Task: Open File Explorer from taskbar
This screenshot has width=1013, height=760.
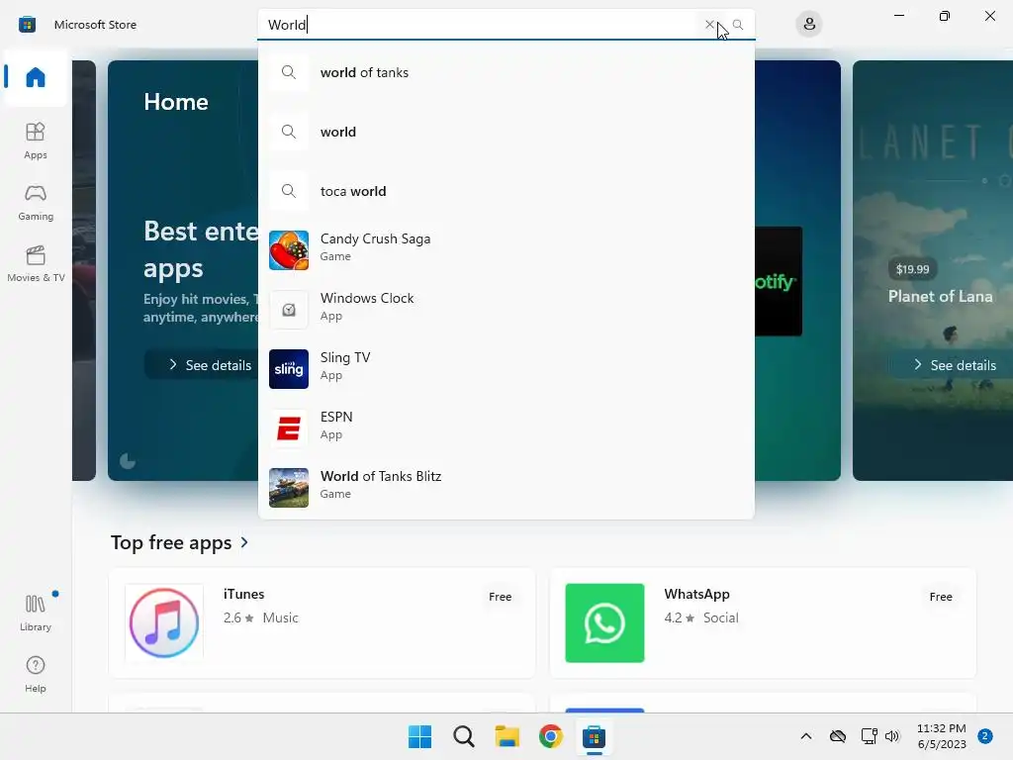Action: (x=507, y=736)
